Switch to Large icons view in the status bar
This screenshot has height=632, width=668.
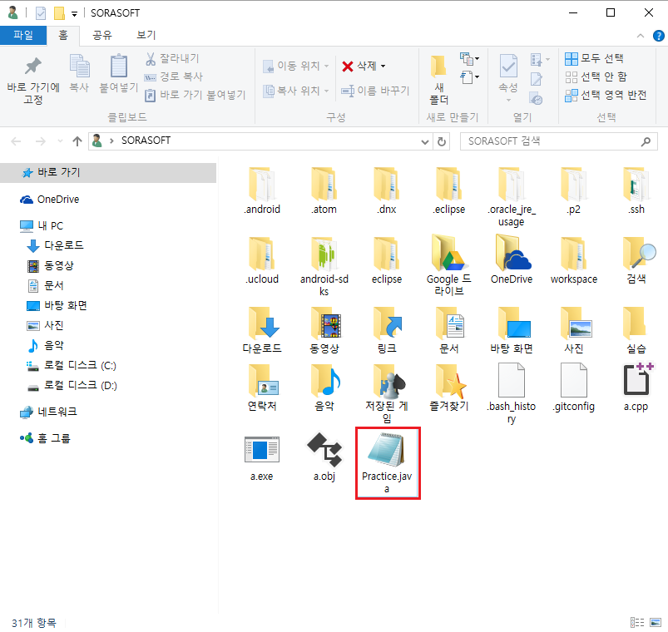(x=656, y=622)
